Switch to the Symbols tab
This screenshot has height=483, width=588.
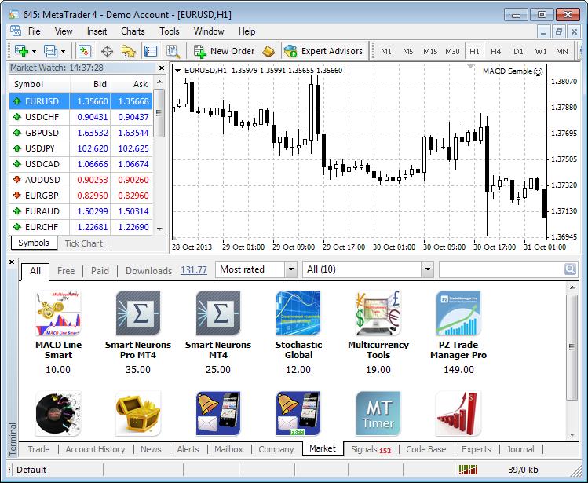(x=34, y=243)
